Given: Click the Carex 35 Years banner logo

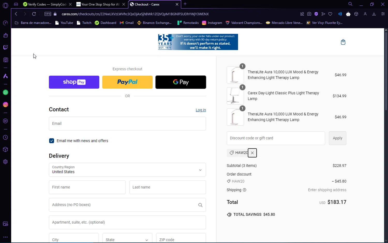Looking at the screenshot, I should [198, 42].
